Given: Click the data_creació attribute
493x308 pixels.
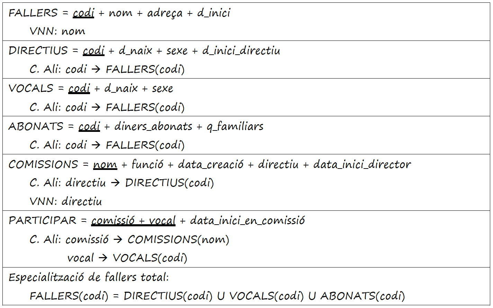Looking at the screenshot, I should pyautogui.click(x=210, y=164).
